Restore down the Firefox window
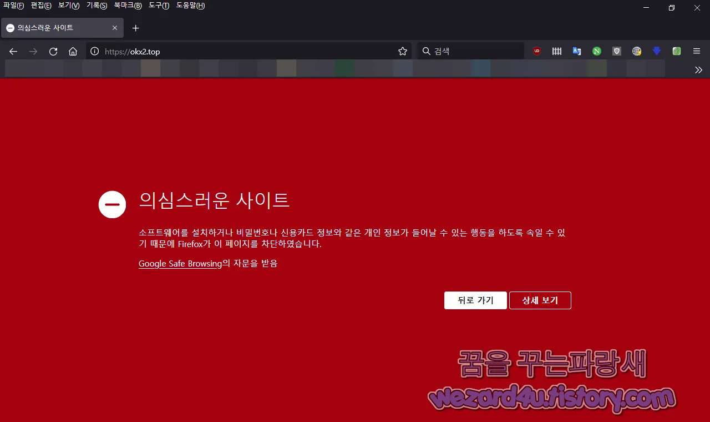 (672, 8)
